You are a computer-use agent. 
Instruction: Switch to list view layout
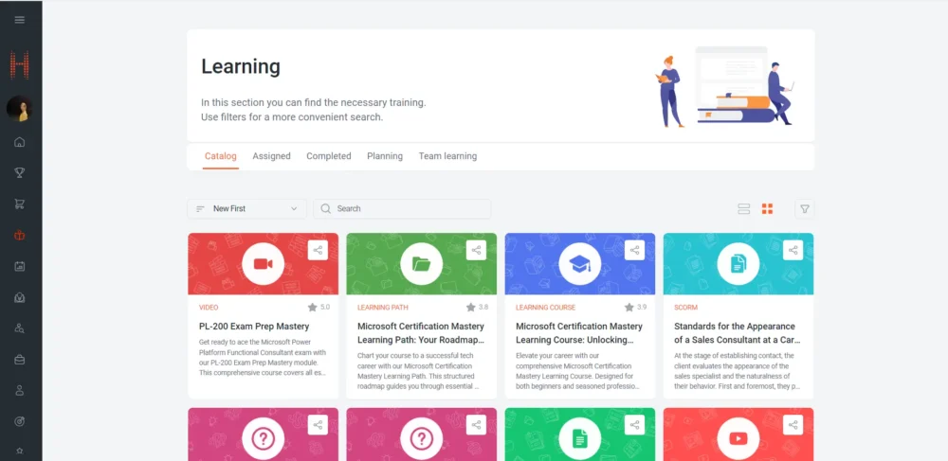coord(743,209)
